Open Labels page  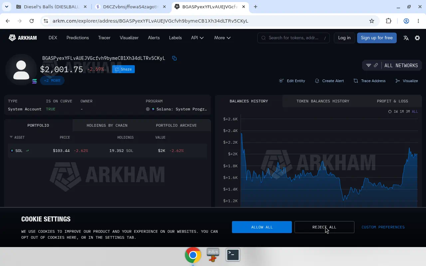coord(175,38)
